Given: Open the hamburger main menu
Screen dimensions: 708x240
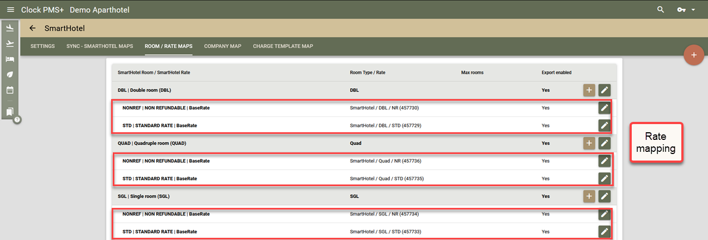Looking at the screenshot, I should [10, 10].
